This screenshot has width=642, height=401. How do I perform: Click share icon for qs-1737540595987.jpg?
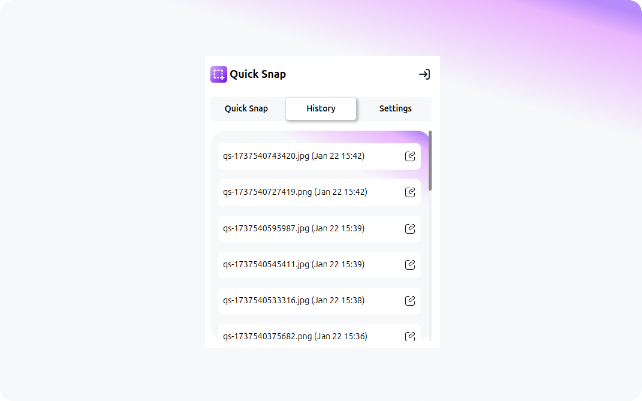pos(410,229)
